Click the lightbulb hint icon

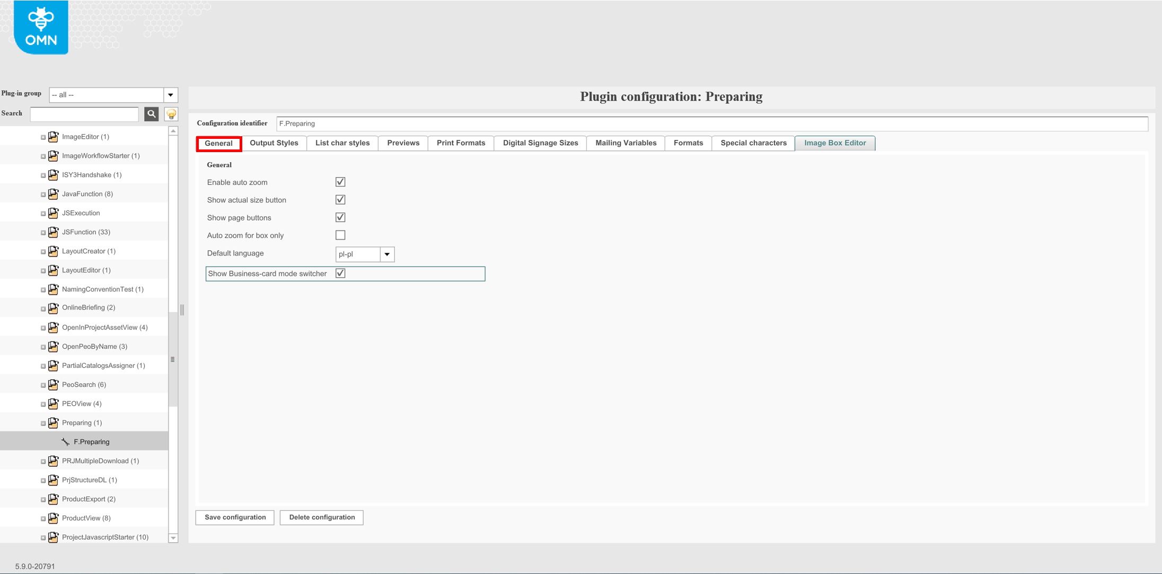pyautogui.click(x=171, y=113)
